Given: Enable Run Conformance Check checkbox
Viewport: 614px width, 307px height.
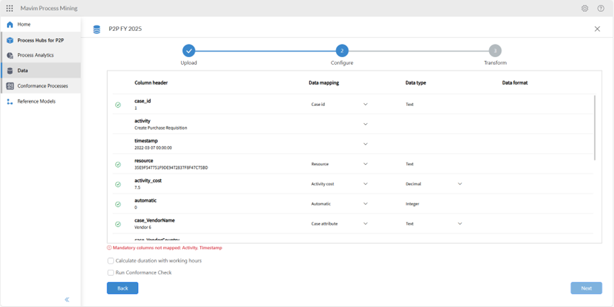Looking at the screenshot, I should coord(111,272).
